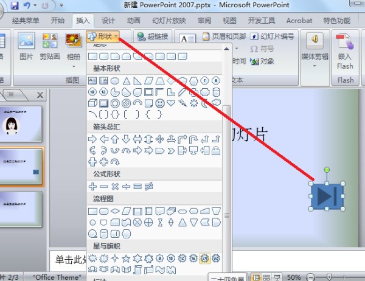Select the right arrow shape
This screenshot has height=281, width=365.
(93, 139)
